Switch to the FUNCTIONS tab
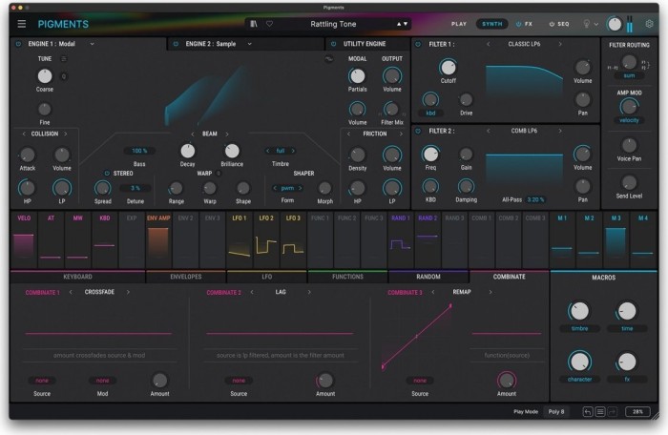Image resolution: width=668 pixels, height=435 pixels. click(347, 277)
